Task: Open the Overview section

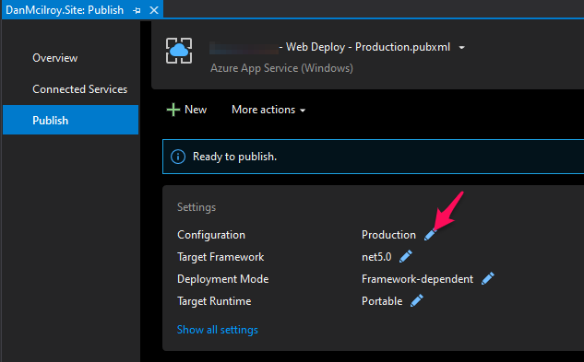Action: tap(55, 58)
